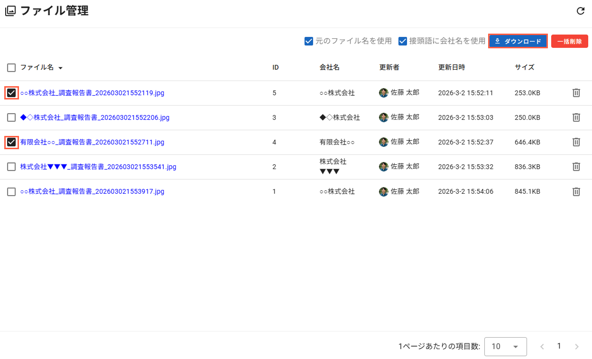The height and width of the screenshot is (359, 592).
Task: Disable the 接頭語に会社名を使用 checkbox
Action: tap(403, 41)
